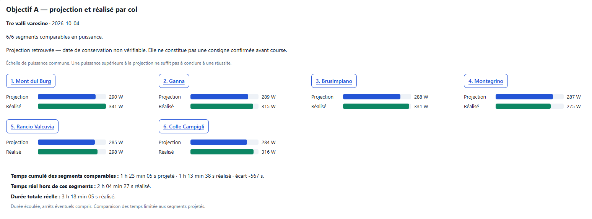Click the Temps cumulé des segments comparables line
This screenshot has width=592, height=219.
[x=137, y=176]
